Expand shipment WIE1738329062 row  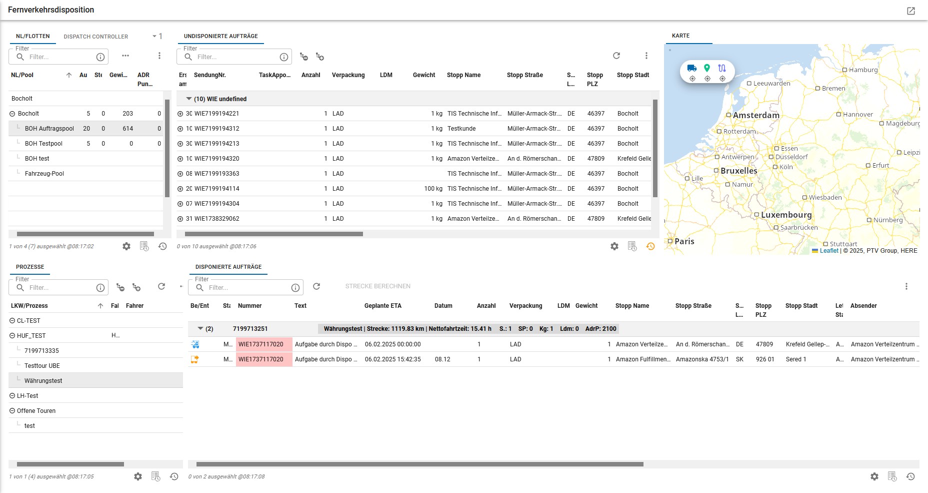pos(180,219)
